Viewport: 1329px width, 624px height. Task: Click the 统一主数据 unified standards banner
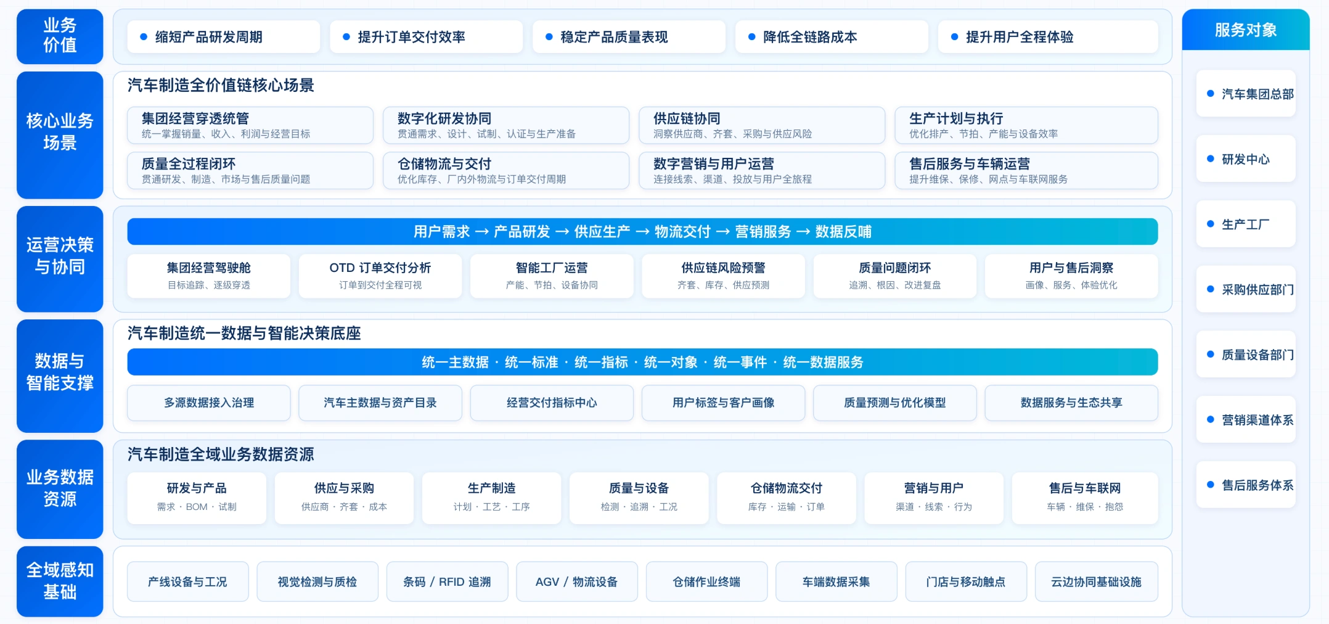(x=642, y=362)
